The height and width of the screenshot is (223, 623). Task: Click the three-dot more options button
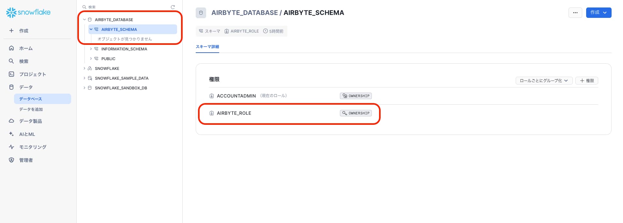tap(575, 13)
